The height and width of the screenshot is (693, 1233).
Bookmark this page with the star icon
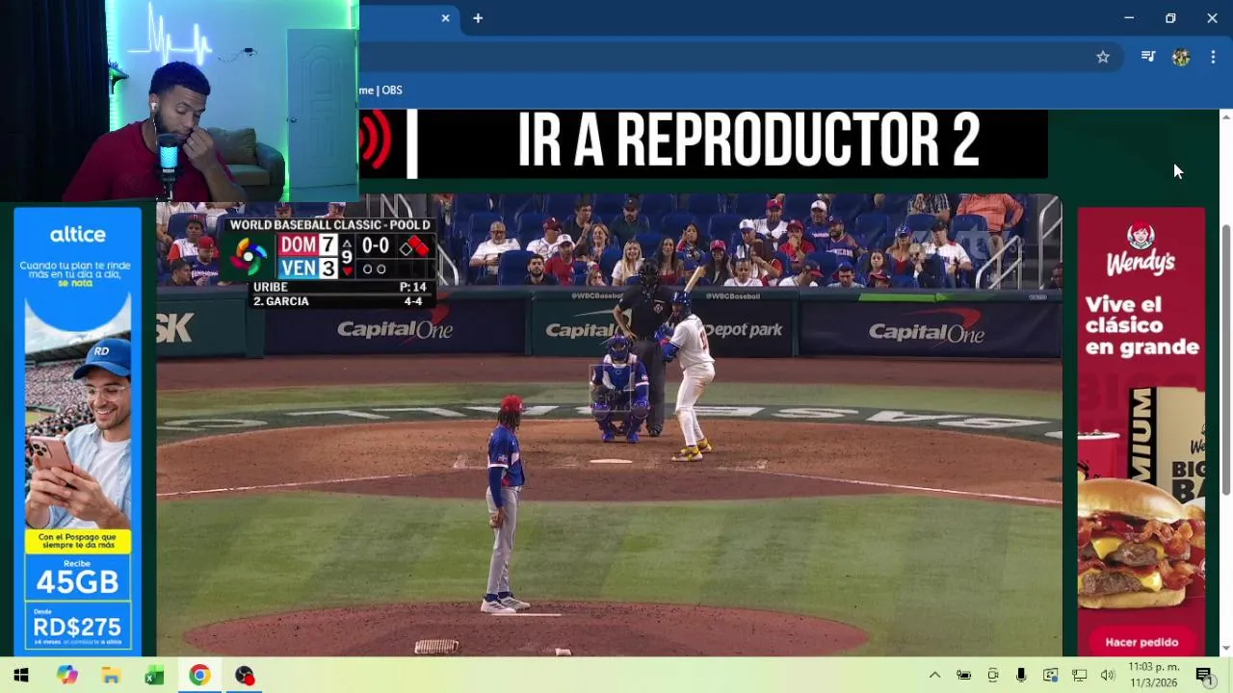coord(1103,57)
